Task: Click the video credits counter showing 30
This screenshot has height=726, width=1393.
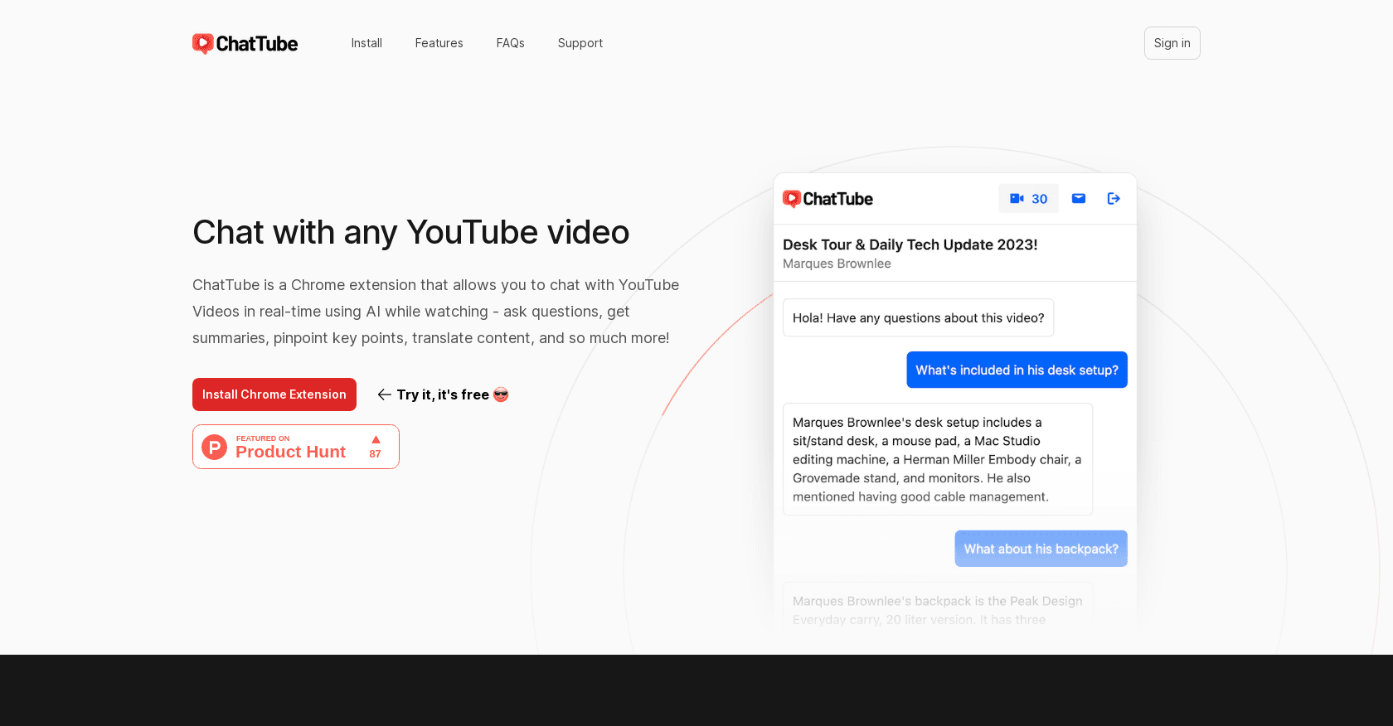Action: 1028,199
